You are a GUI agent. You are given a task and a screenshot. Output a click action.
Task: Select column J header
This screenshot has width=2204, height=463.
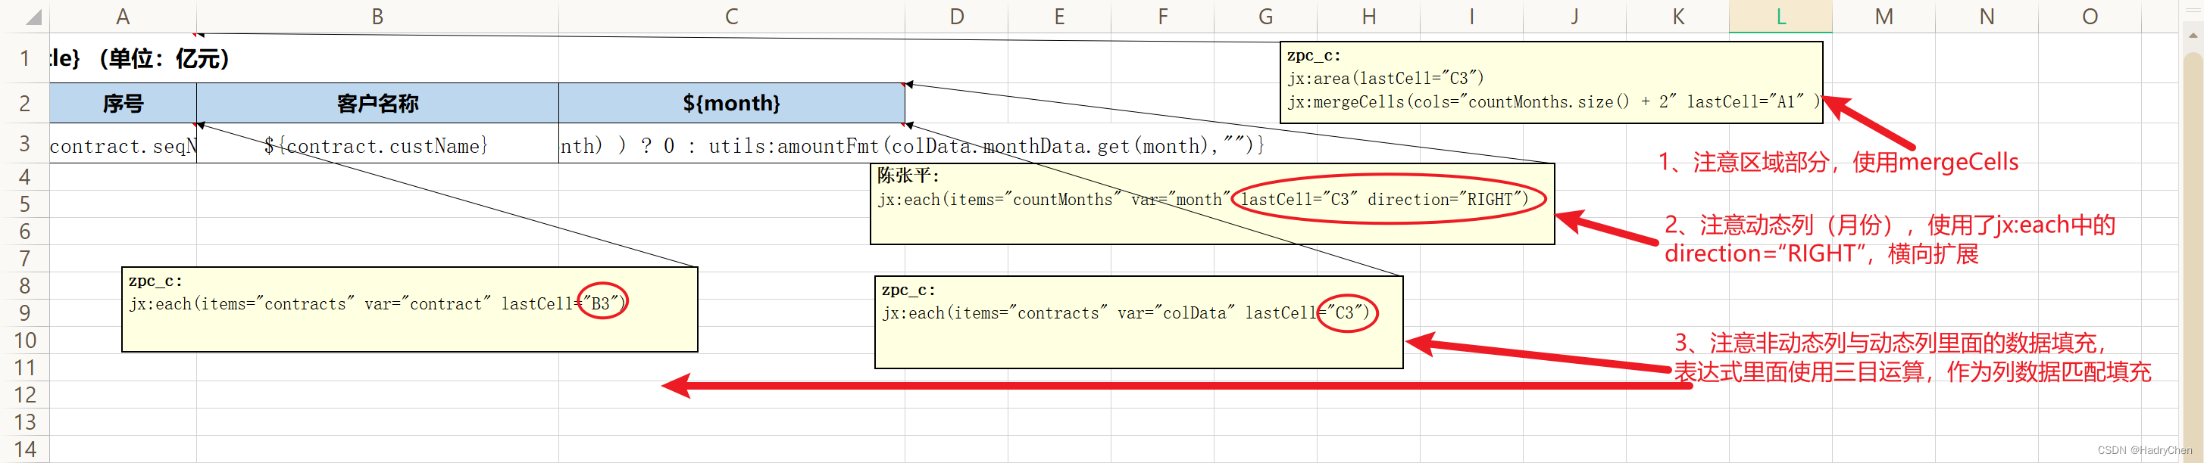[x=1575, y=16]
